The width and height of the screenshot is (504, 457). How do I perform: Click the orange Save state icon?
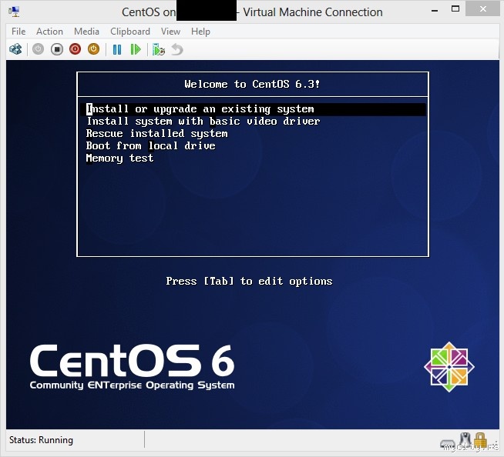coord(93,49)
